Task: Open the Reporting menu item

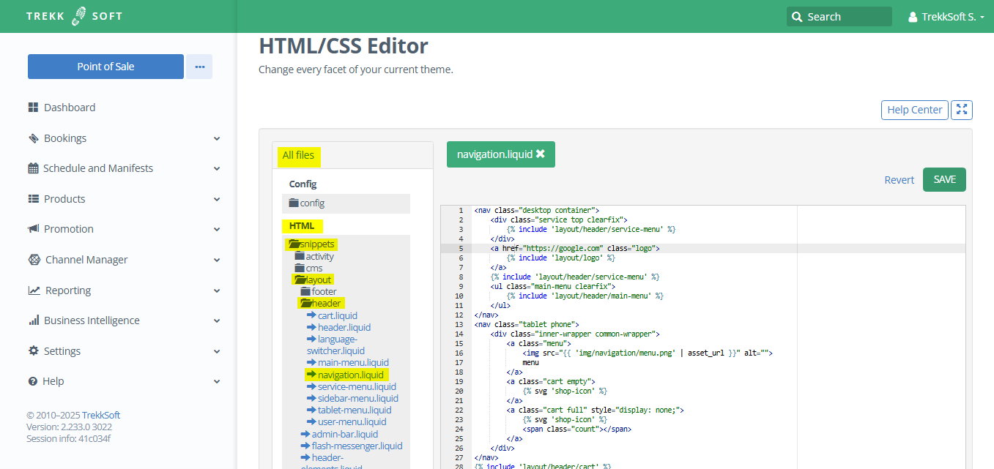Action: click(x=68, y=290)
